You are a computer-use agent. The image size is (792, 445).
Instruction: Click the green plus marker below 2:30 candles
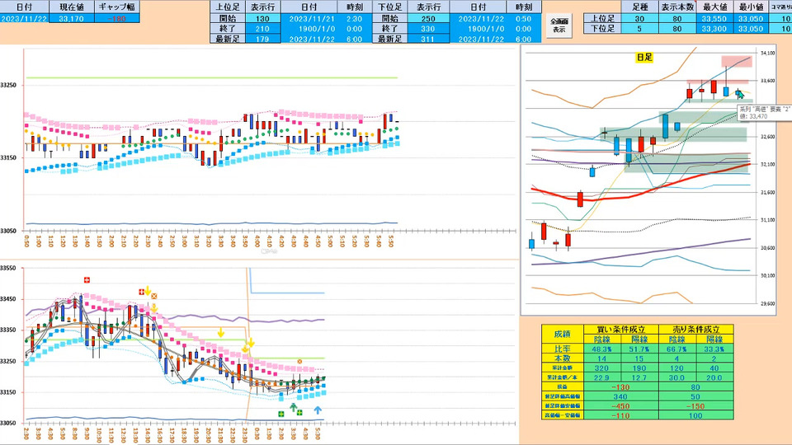(280, 414)
